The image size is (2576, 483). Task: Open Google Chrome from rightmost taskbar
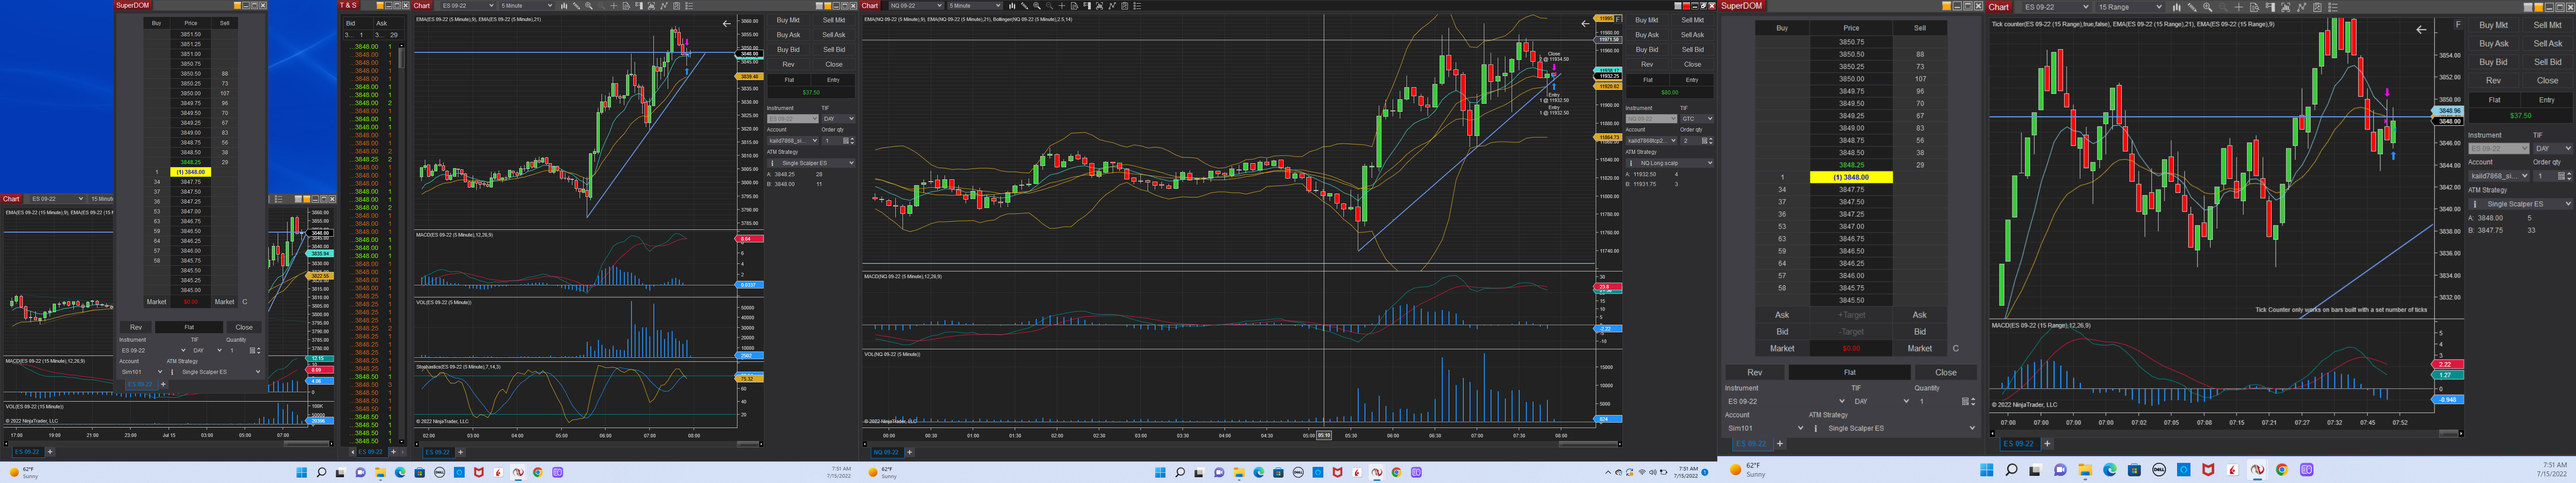click(x=2282, y=470)
